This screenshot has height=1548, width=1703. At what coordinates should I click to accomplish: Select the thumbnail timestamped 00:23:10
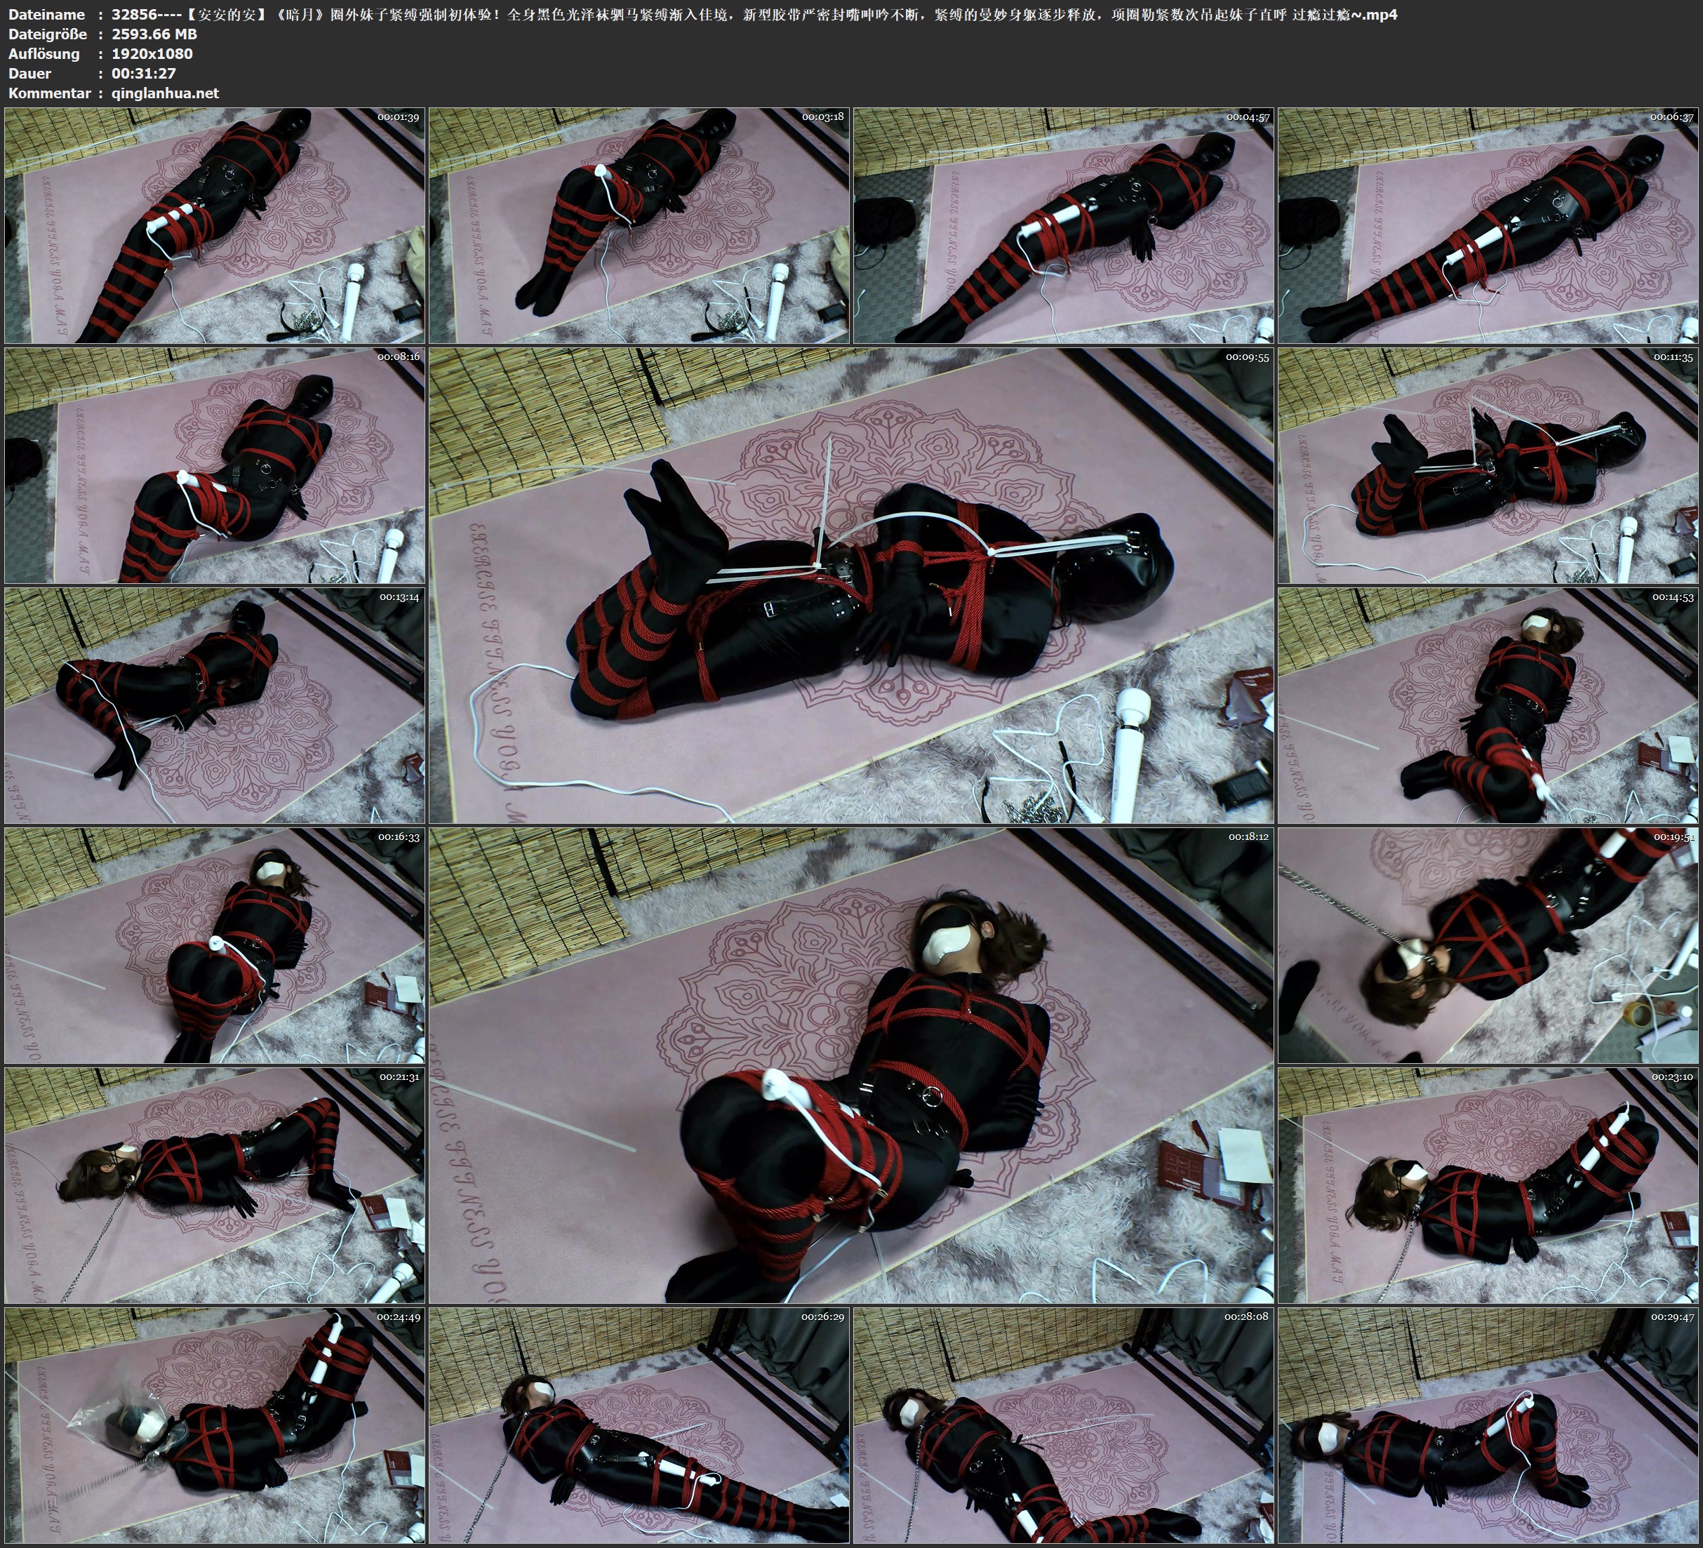1488,1185
